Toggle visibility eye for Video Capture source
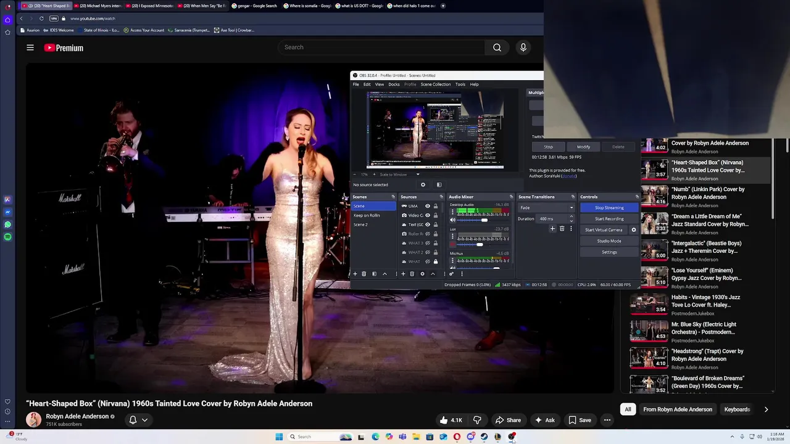 (427, 215)
